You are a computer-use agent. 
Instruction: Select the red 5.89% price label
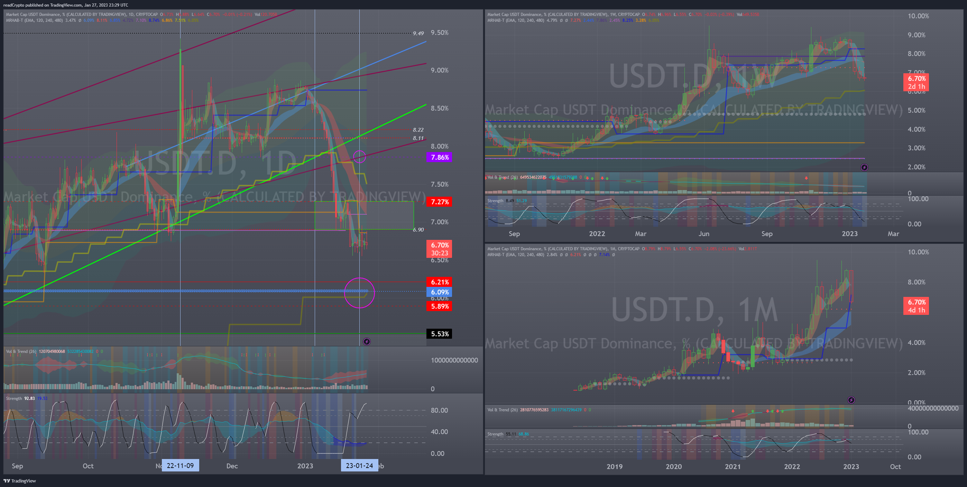click(439, 306)
